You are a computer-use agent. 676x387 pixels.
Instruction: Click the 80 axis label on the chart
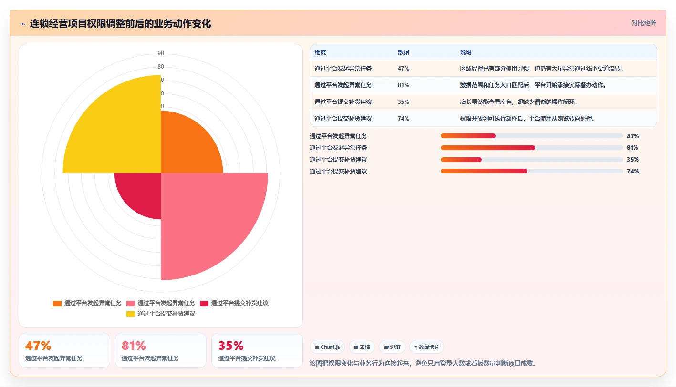161,67
